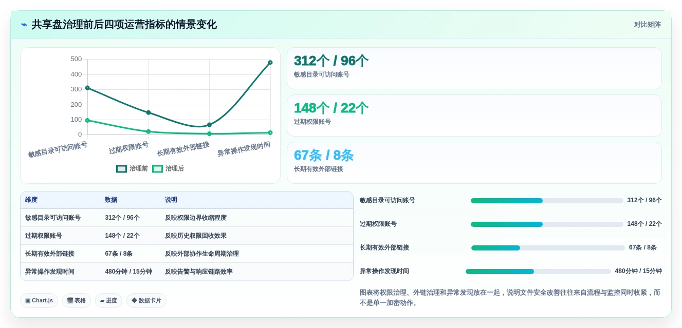
Task: Click the 数据卡片 tag chip
Action: click(146, 301)
